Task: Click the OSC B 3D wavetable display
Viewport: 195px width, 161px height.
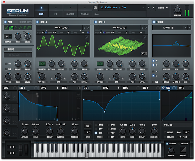Action: pyautogui.click(x=121, y=46)
